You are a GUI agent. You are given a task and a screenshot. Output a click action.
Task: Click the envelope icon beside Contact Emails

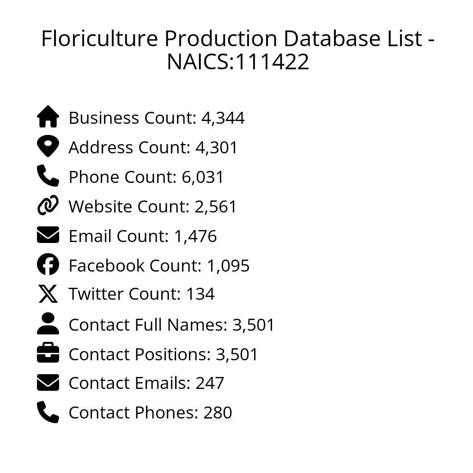point(48,383)
